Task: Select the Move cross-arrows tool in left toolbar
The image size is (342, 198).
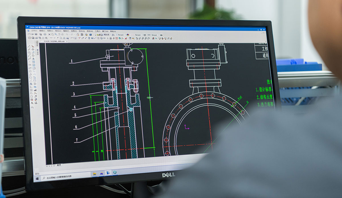Action: coord(33,49)
